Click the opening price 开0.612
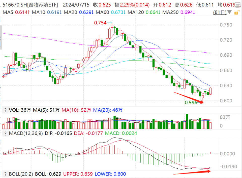Image resolution: width=242 pixels, height=178 pixels. click(x=162, y=5)
